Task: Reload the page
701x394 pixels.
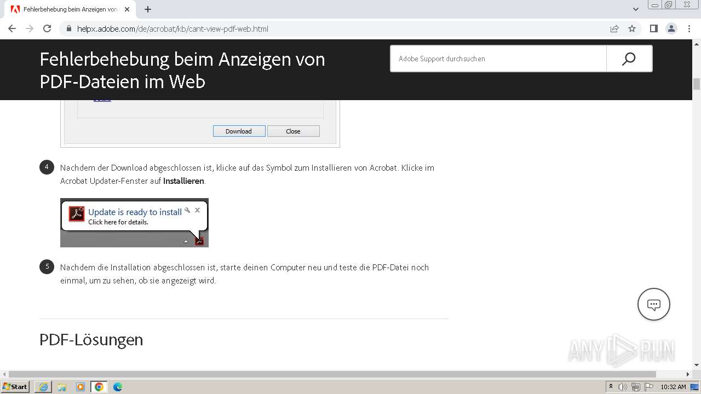Action: (47, 28)
